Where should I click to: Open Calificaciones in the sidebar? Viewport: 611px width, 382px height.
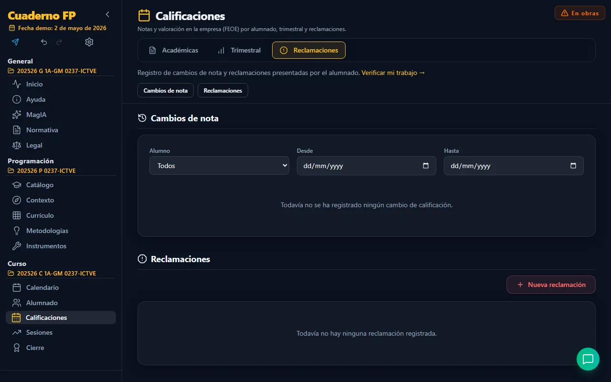[x=61, y=318]
